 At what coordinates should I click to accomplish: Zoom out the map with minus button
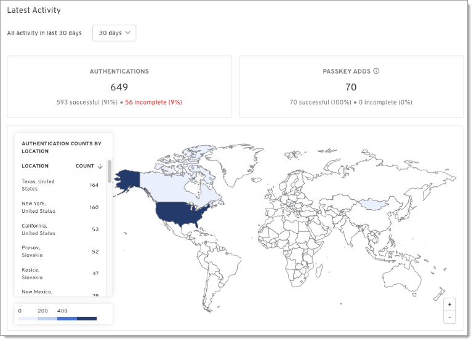click(x=450, y=317)
